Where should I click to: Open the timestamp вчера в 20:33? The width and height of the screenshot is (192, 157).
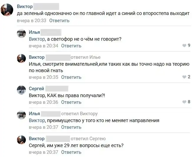coord(32,21)
